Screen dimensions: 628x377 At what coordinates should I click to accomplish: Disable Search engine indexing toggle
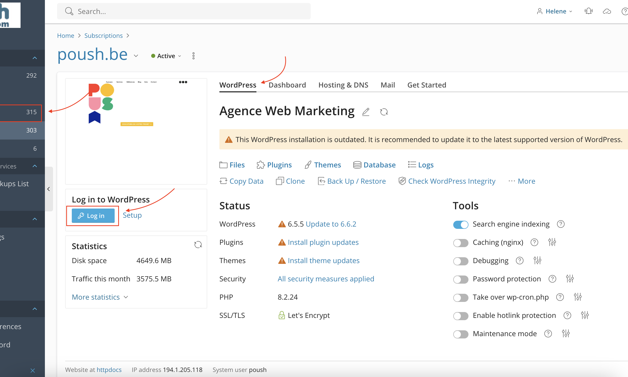pyautogui.click(x=461, y=225)
